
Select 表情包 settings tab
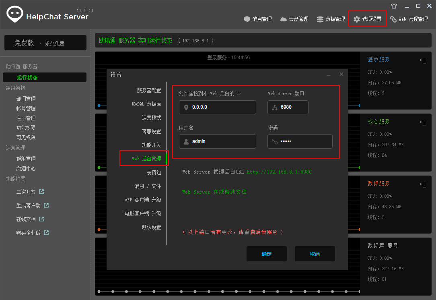click(154, 172)
